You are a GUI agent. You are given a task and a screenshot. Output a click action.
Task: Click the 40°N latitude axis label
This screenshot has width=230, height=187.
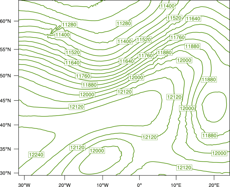(x=5, y=125)
